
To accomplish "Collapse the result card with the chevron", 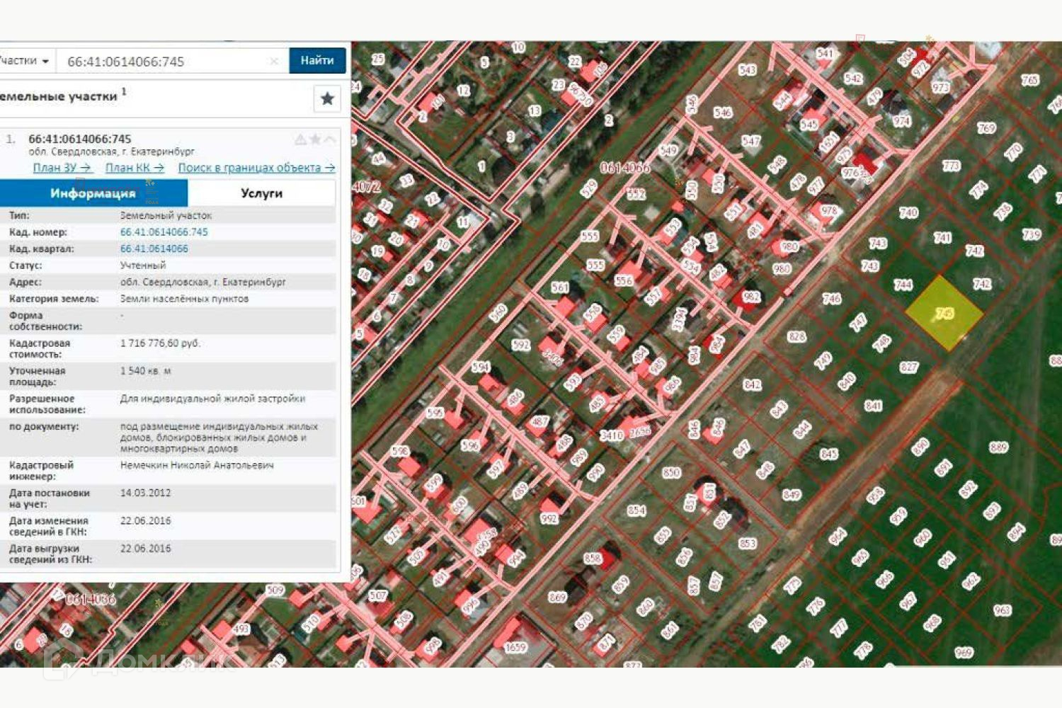I will (330, 139).
